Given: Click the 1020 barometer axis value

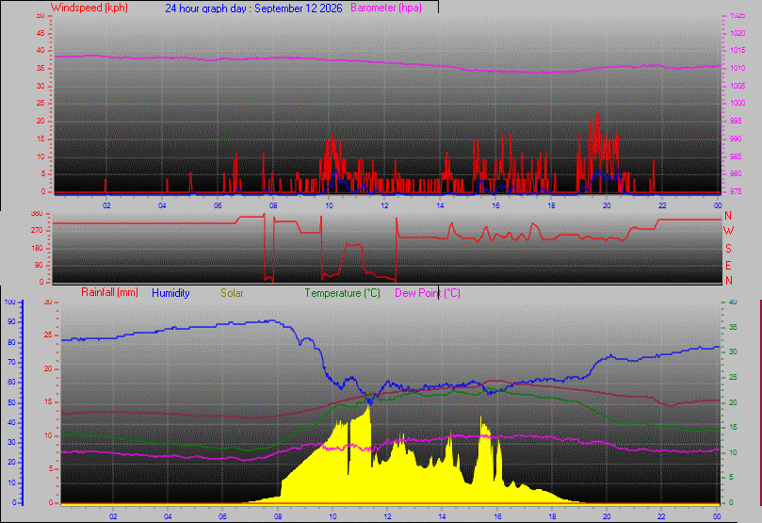Looking at the screenshot, I should click(738, 34).
